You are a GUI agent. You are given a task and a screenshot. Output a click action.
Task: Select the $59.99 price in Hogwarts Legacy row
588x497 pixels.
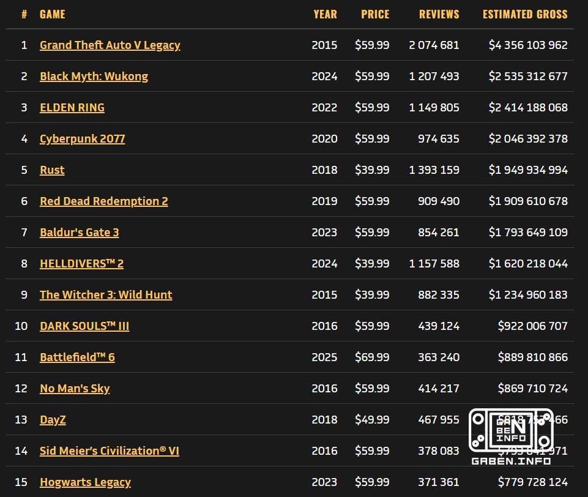(x=372, y=482)
